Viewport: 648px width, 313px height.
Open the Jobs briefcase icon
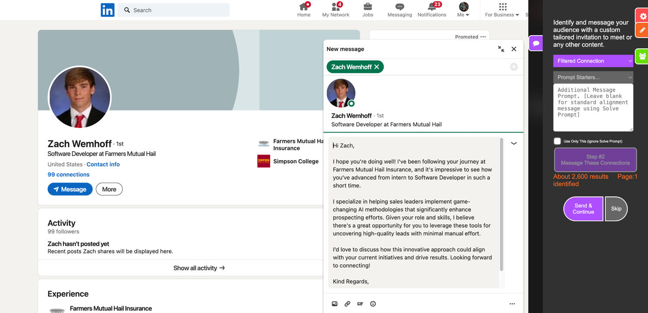(368, 7)
